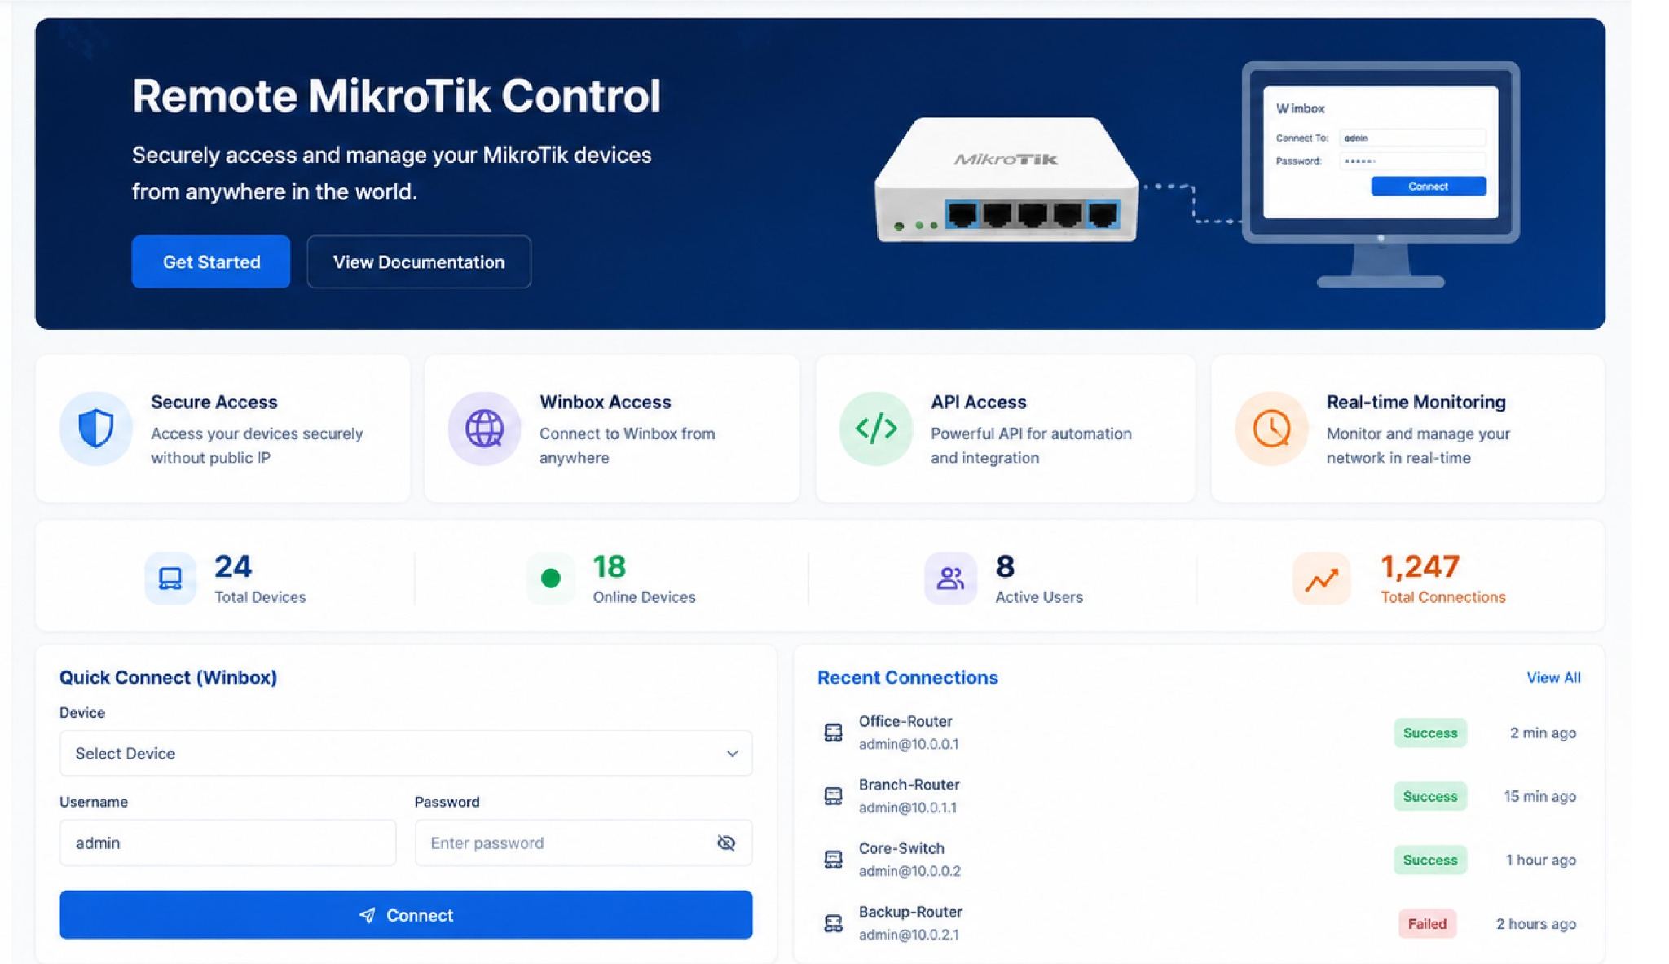Click the Winbox Access globe icon
Viewport: 1669px width, 964px height.
point(484,429)
